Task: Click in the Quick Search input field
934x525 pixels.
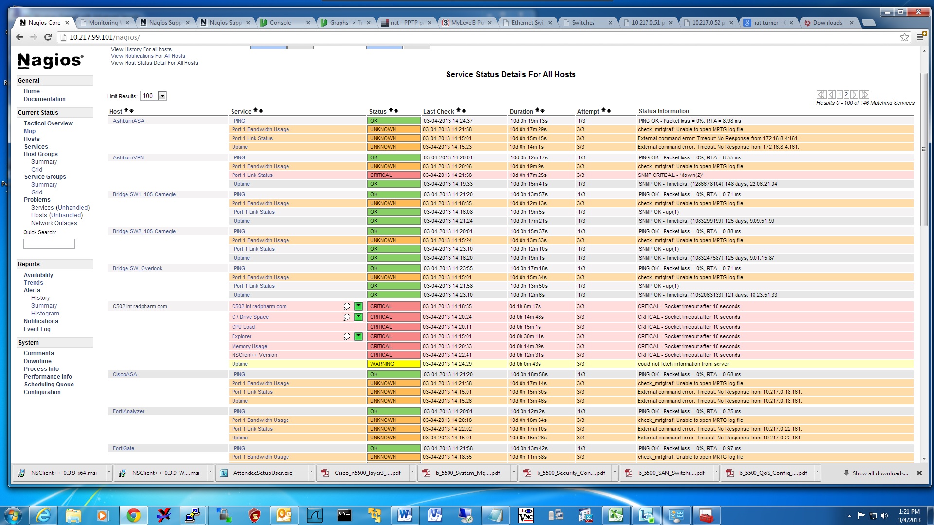Action: (x=49, y=244)
